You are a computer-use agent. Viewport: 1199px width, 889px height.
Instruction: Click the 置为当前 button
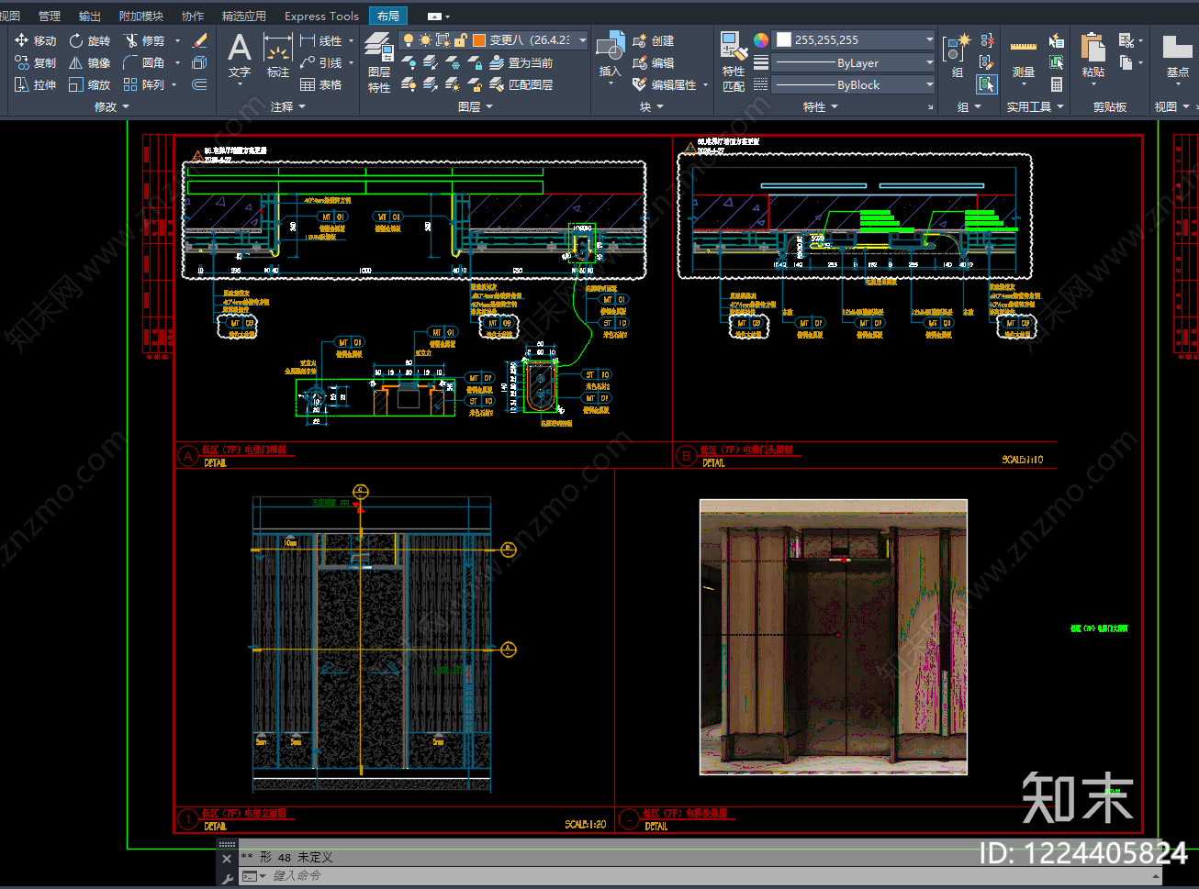(521, 62)
